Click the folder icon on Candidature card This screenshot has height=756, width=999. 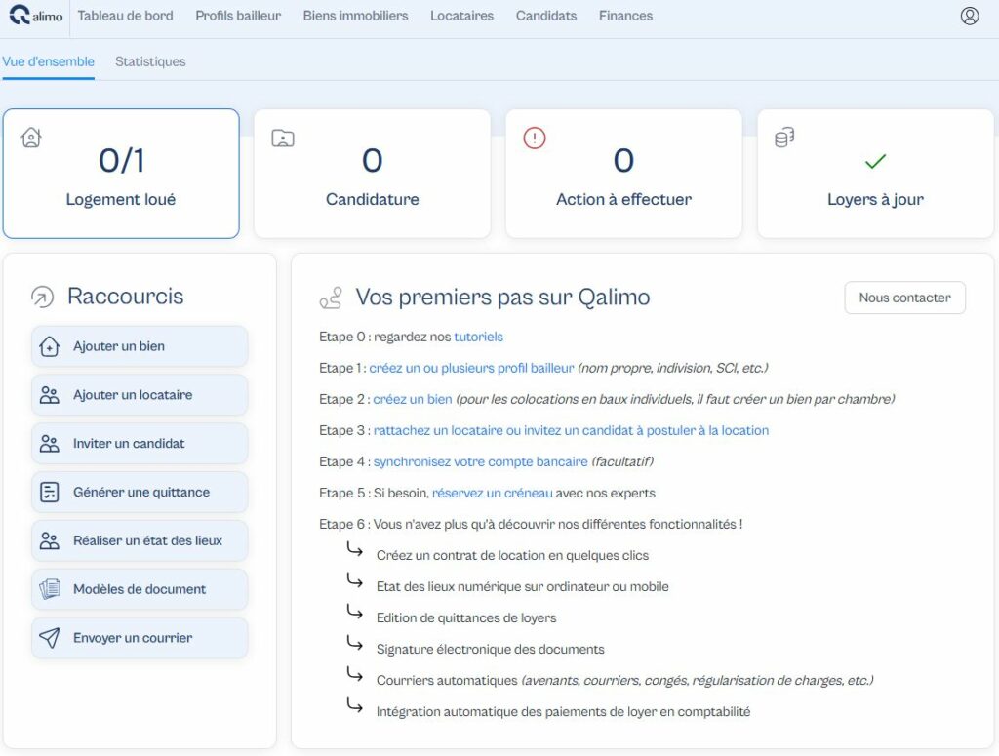point(283,138)
